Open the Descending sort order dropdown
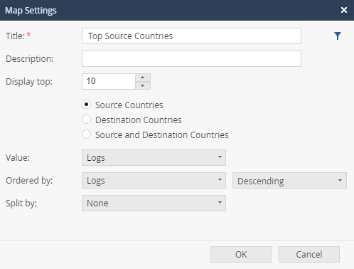This screenshot has height=269, width=354. click(x=289, y=181)
